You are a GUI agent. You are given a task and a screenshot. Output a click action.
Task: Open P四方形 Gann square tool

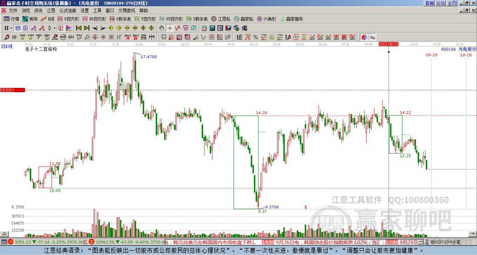click(68, 19)
